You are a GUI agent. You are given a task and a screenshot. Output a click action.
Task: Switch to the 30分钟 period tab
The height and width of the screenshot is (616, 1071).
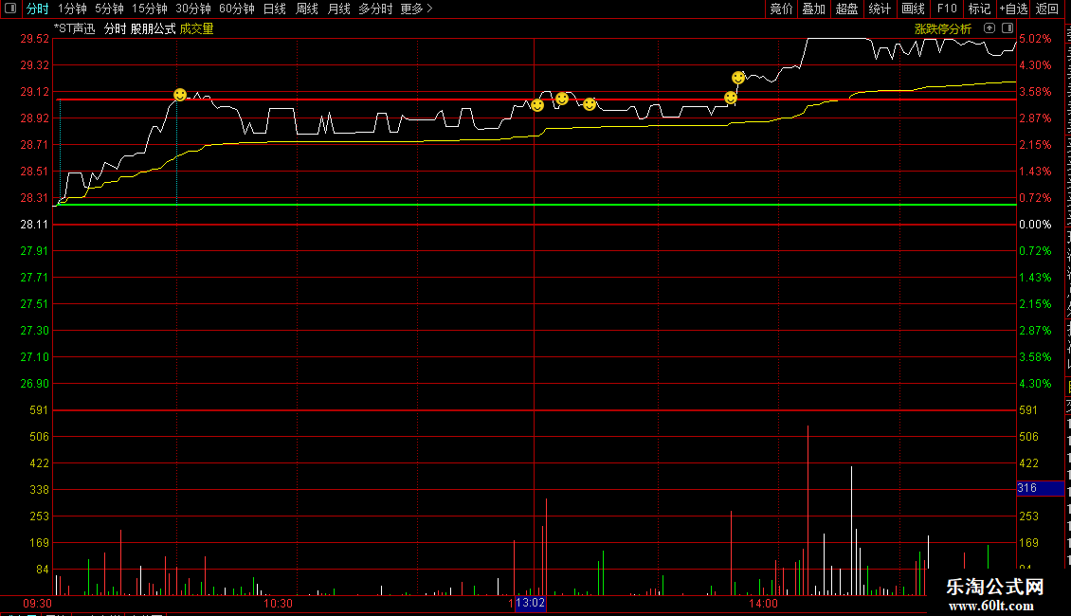[193, 9]
